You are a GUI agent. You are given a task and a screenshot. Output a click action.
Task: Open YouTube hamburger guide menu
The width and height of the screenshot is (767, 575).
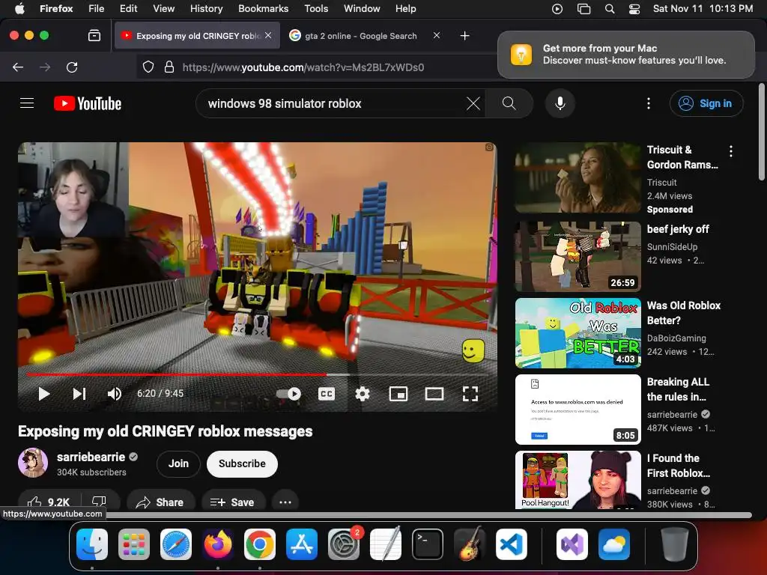[x=27, y=103]
